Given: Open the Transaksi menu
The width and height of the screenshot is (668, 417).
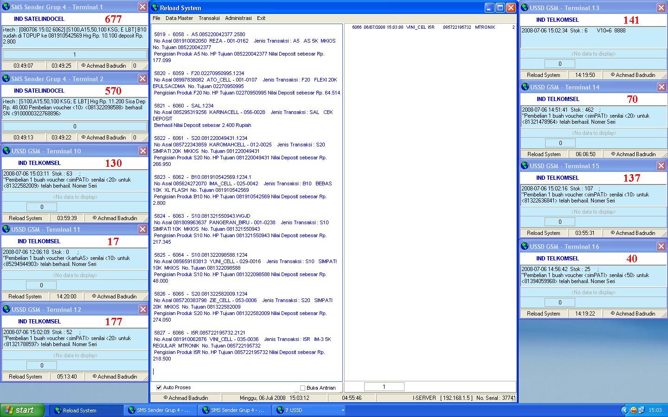Looking at the screenshot, I should 209,18.
